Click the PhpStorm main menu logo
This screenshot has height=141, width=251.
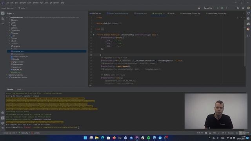(x=2, y=3)
